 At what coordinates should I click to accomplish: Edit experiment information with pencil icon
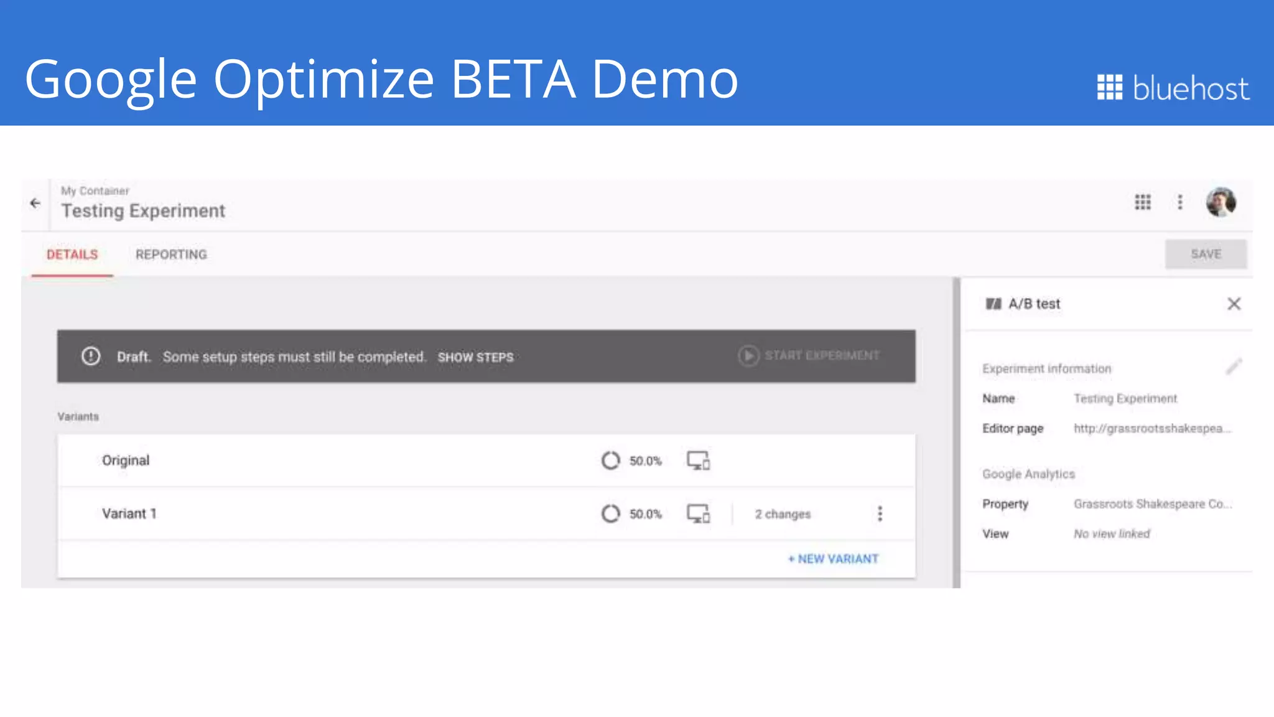(x=1234, y=367)
